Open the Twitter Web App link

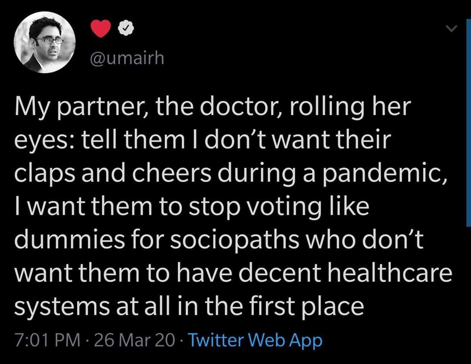[255, 340]
